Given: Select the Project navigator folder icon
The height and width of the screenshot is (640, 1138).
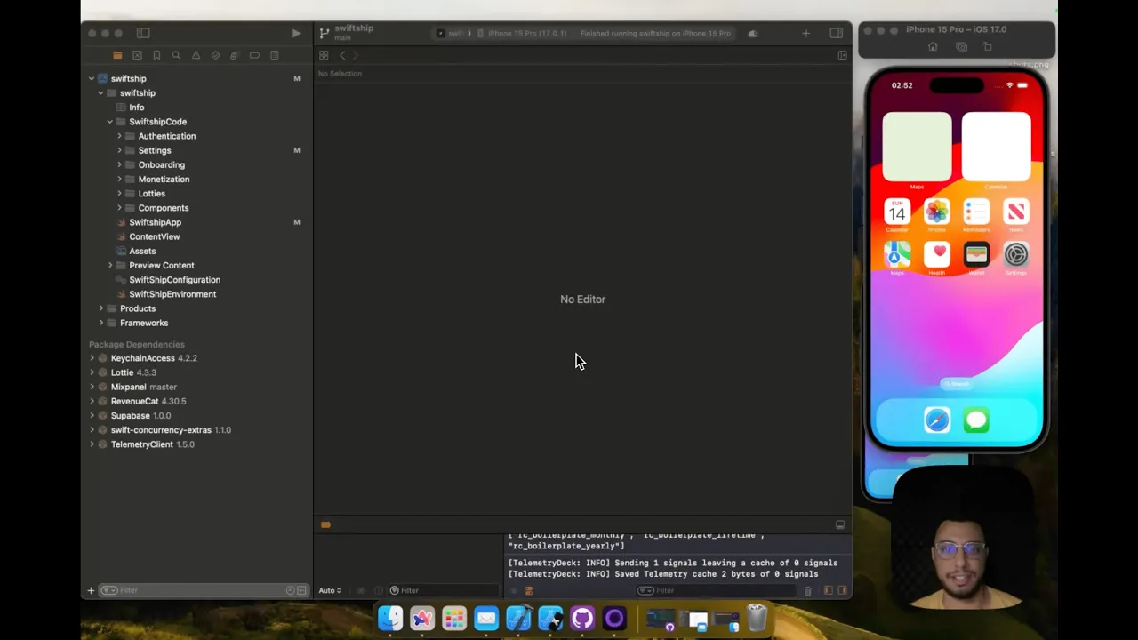Looking at the screenshot, I should point(117,55).
